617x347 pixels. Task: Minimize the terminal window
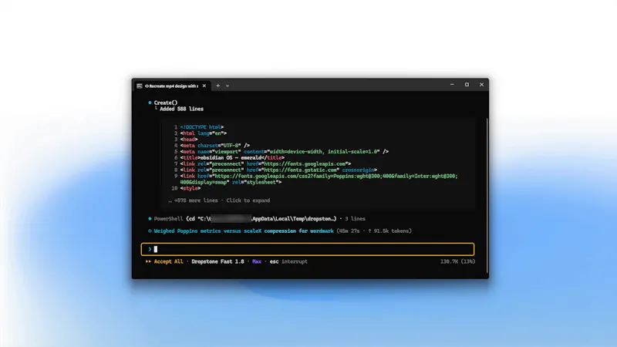(x=452, y=85)
